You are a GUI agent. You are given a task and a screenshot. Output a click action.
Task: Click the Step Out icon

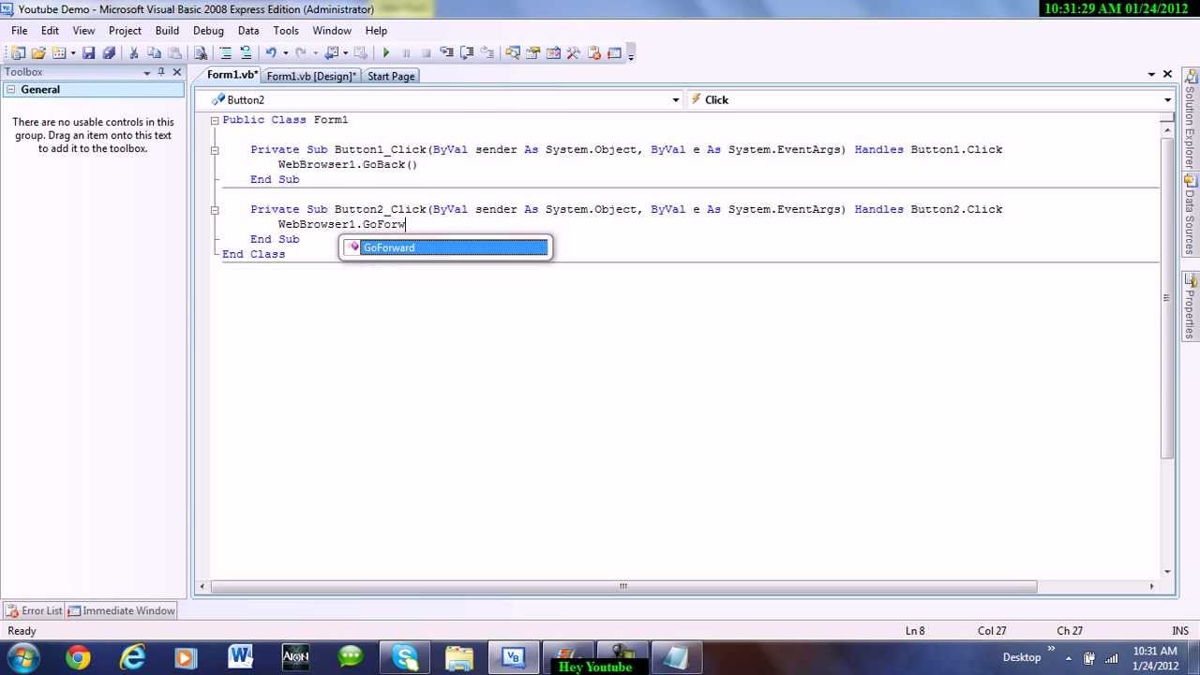coord(487,53)
